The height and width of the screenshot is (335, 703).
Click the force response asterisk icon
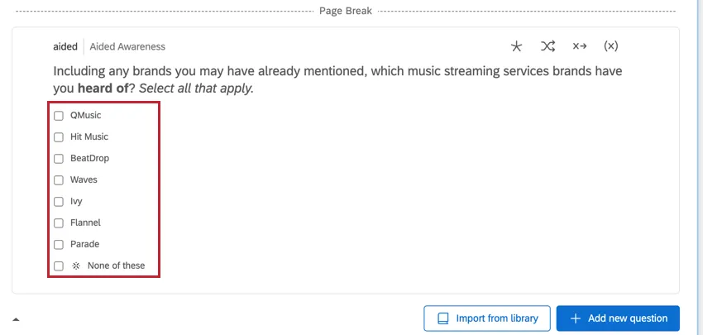click(x=516, y=46)
